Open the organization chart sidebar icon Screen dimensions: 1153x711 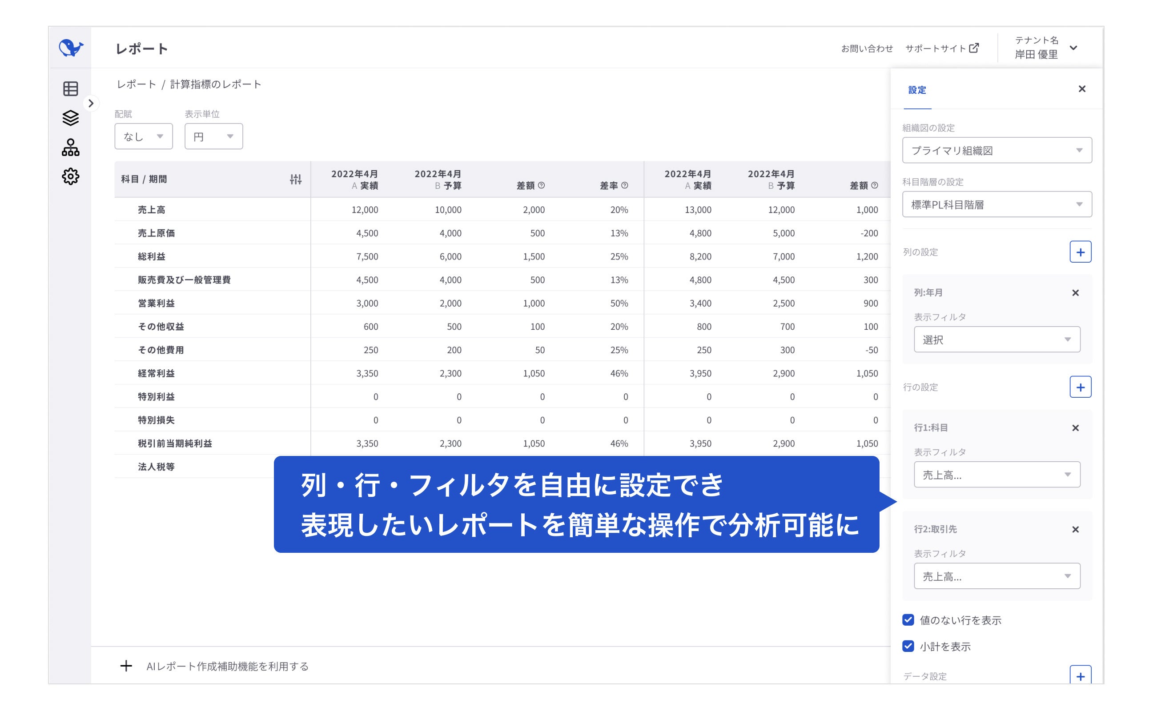71,147
